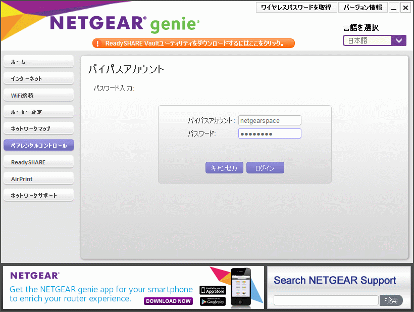
Task: Open ルーター設定 from the sidebar
Action: pos(38,112)
